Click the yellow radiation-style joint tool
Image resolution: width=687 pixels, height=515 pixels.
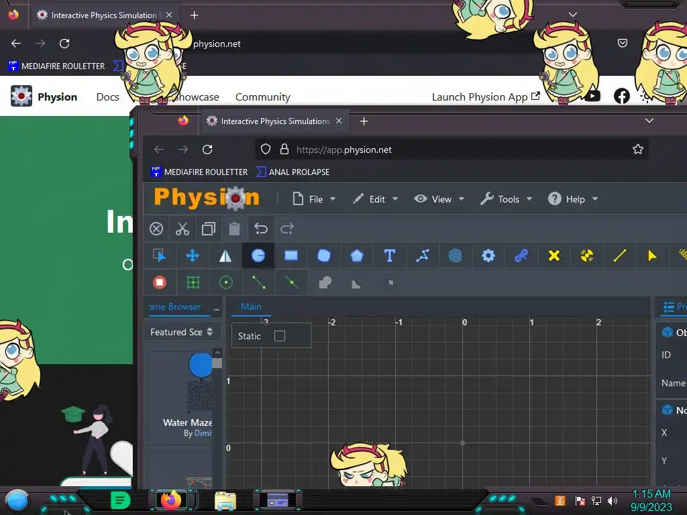click(586, 255)
